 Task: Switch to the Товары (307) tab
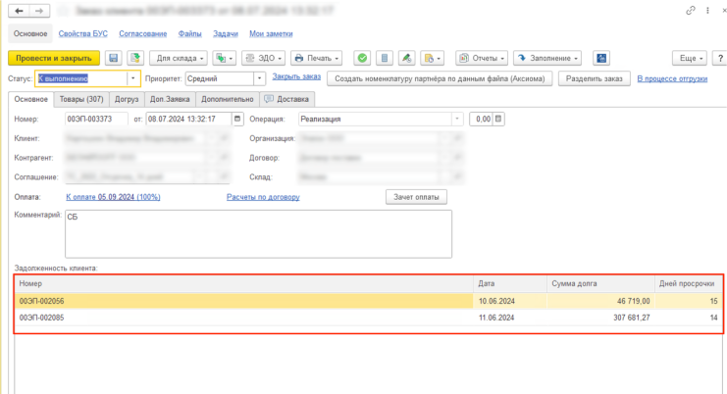coord(80,99)
